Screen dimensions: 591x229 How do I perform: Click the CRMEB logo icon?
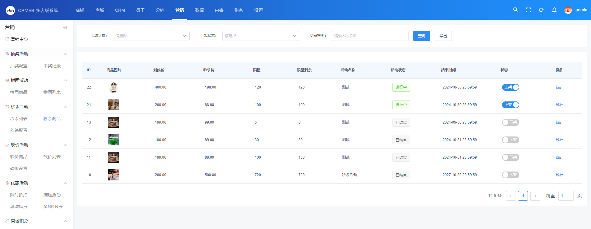click(10, 10)
